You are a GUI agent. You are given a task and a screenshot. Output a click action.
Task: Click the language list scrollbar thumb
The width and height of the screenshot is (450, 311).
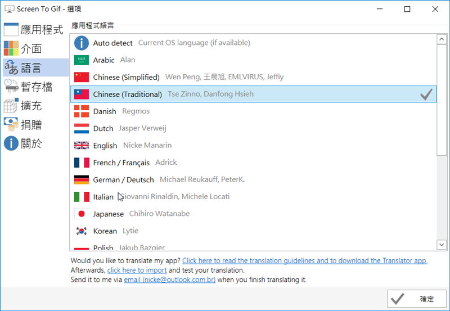[442, 100]
